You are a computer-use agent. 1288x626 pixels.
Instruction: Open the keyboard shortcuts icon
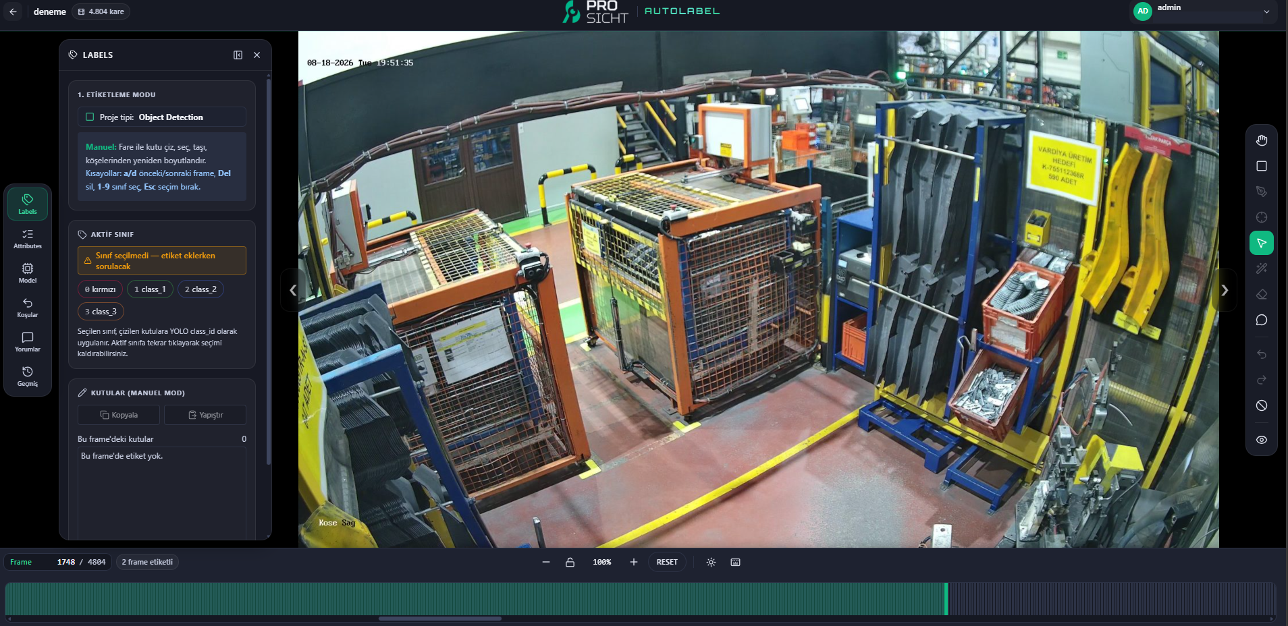click(x=735, y=562)
